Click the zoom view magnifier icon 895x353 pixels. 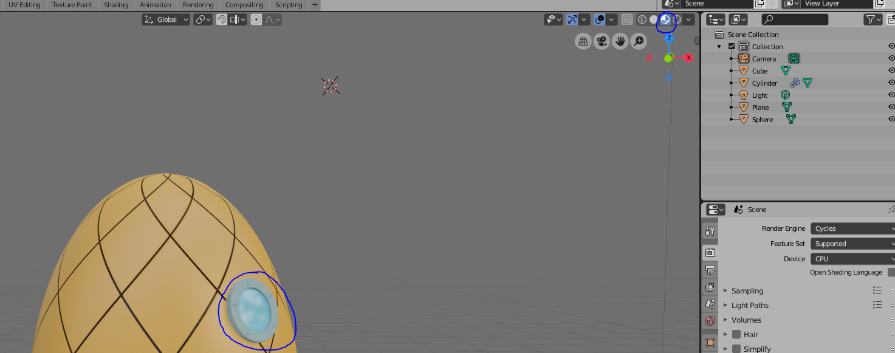point(639,41)
